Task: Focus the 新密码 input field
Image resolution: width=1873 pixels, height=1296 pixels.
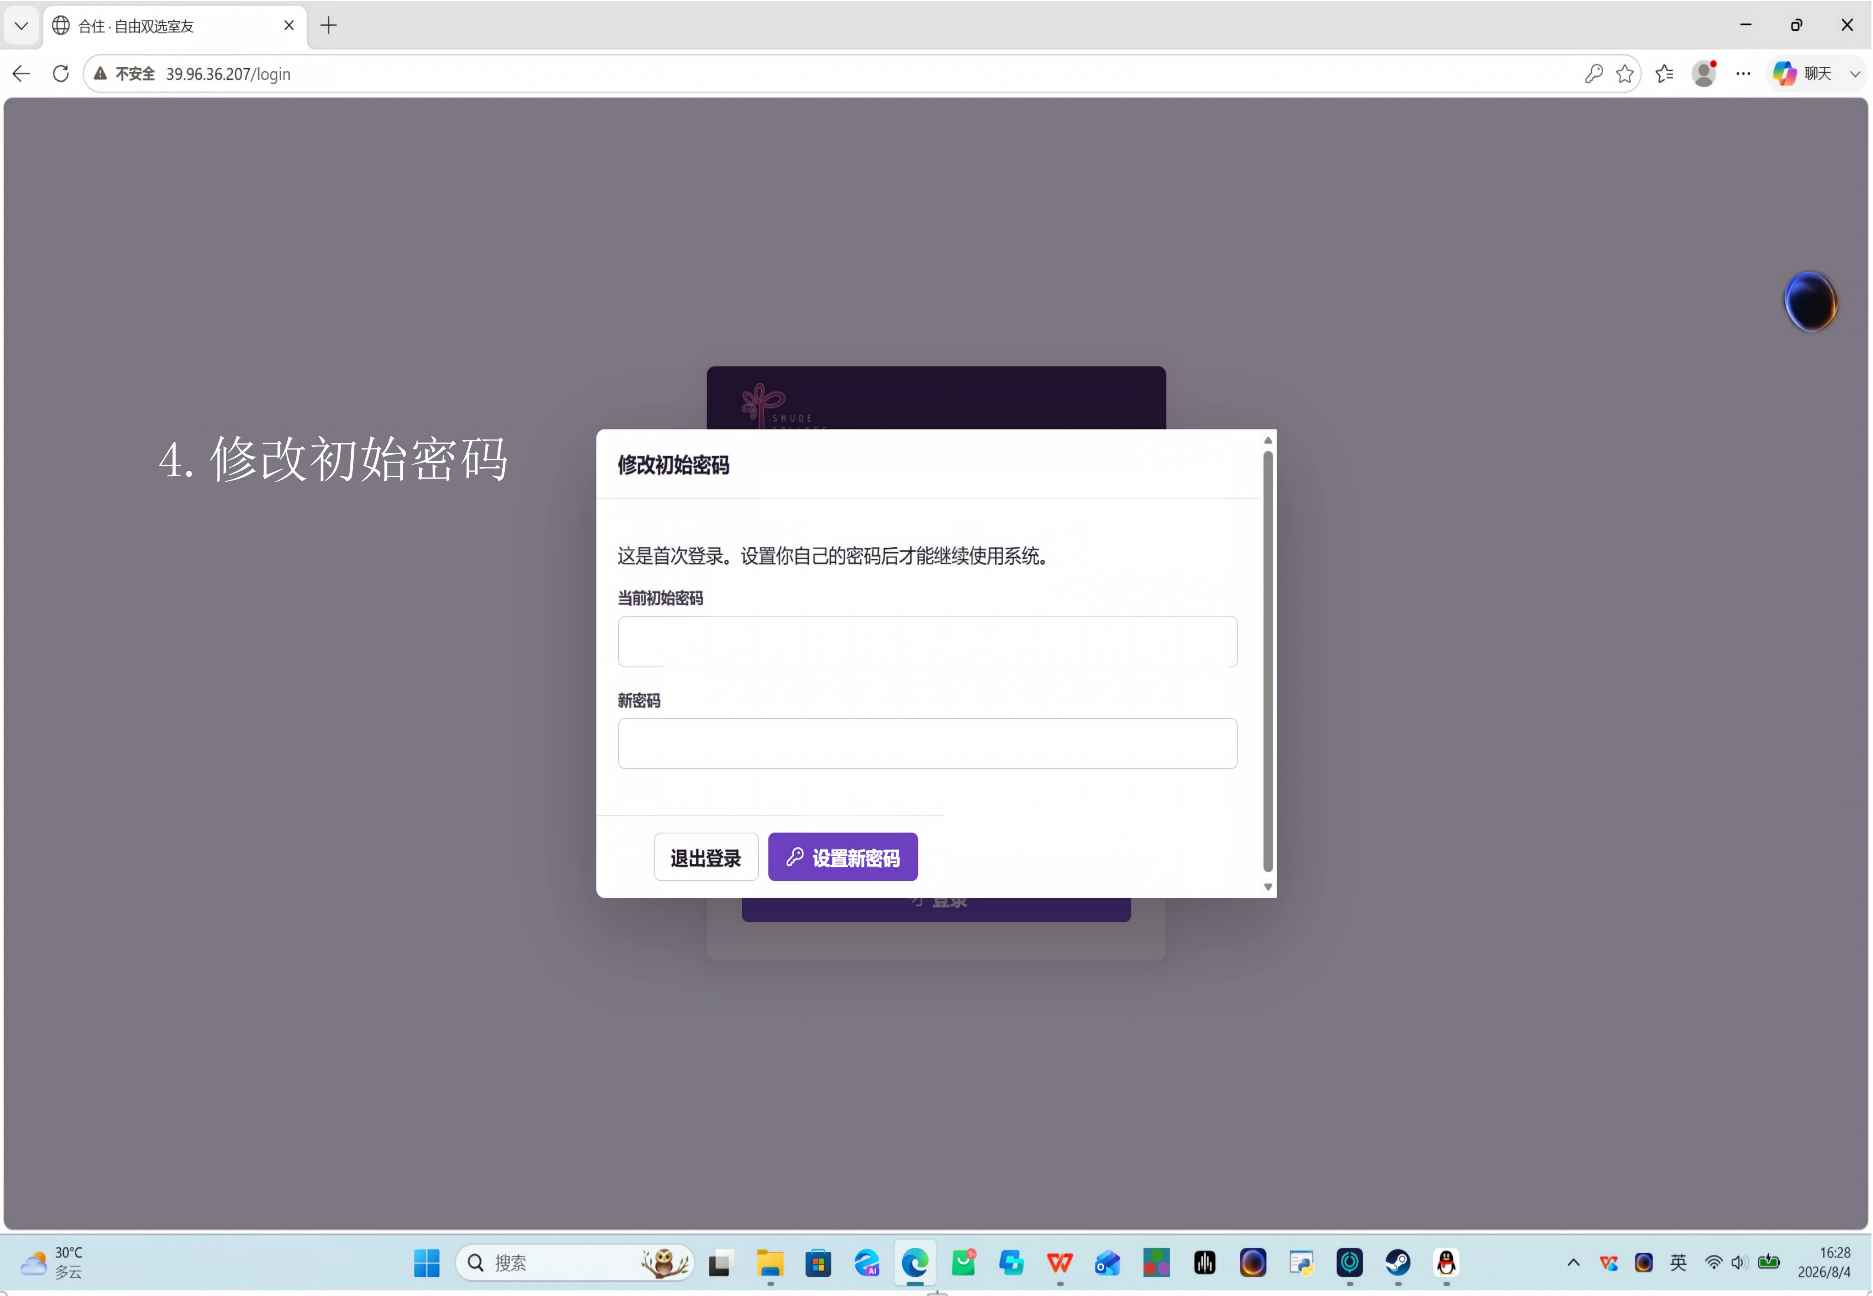Action: point(927,743)
